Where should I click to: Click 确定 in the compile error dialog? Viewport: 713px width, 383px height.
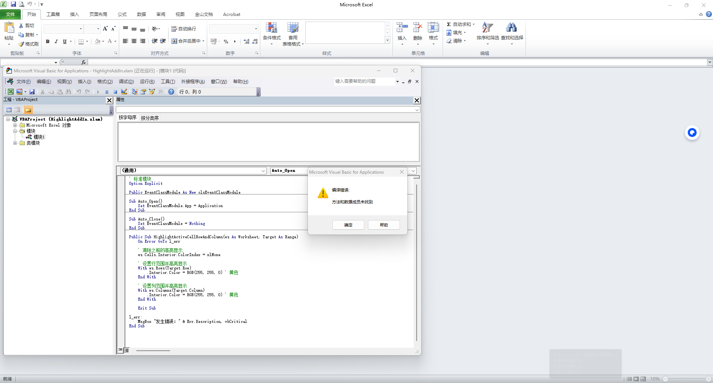pos(348,225)
